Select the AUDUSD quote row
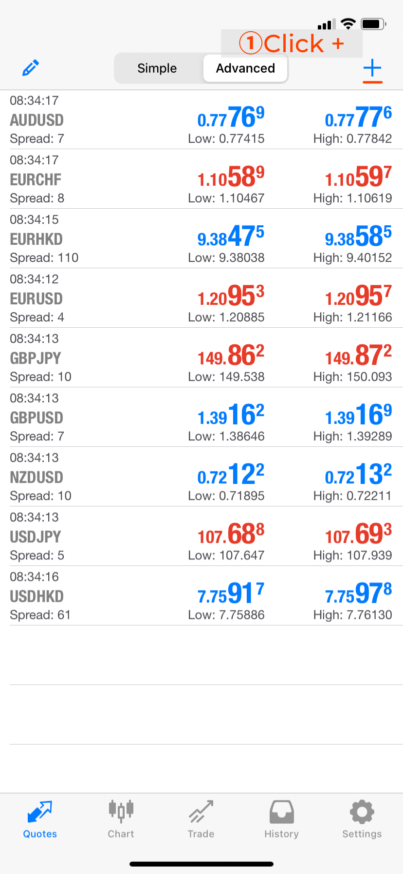The image size is (403, 874). [x=201, y=119]
